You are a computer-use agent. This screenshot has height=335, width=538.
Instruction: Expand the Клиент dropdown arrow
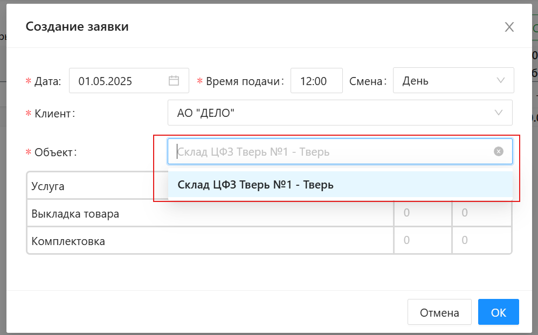(499, 113)
